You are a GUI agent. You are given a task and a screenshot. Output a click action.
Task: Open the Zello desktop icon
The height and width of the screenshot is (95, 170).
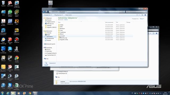[x=17, y=22]
